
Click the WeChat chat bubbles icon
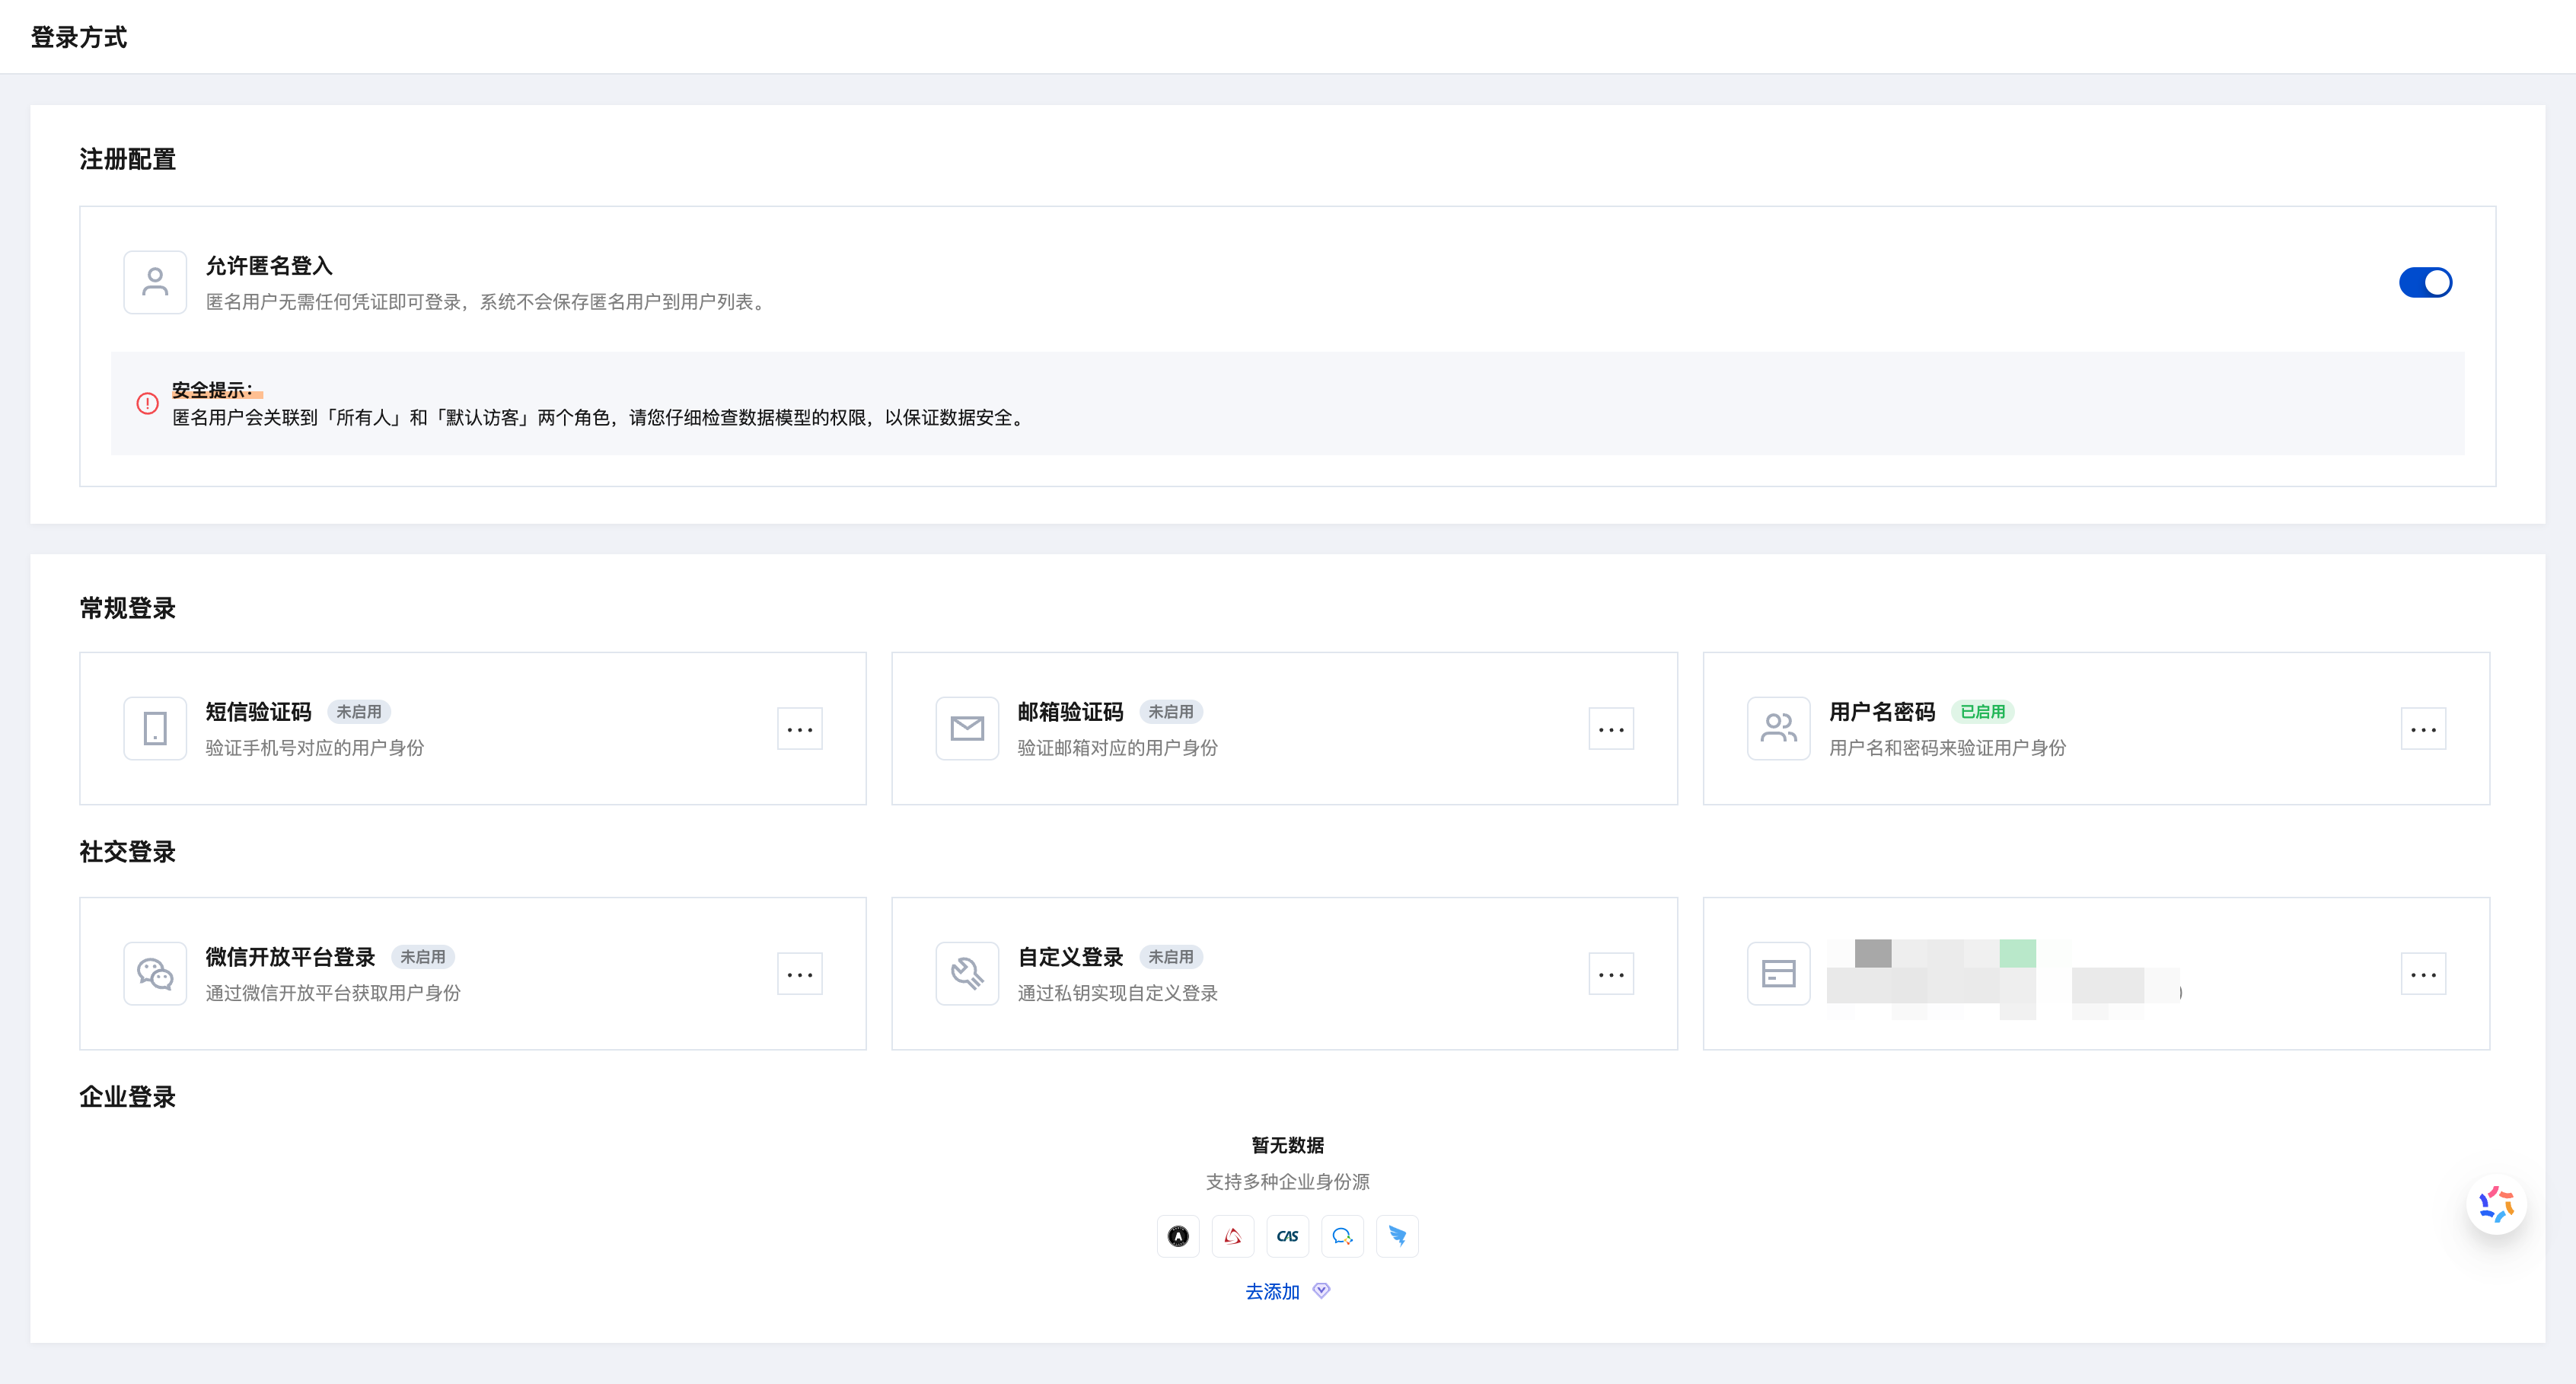pyautogui.click(x=155, y=974)
